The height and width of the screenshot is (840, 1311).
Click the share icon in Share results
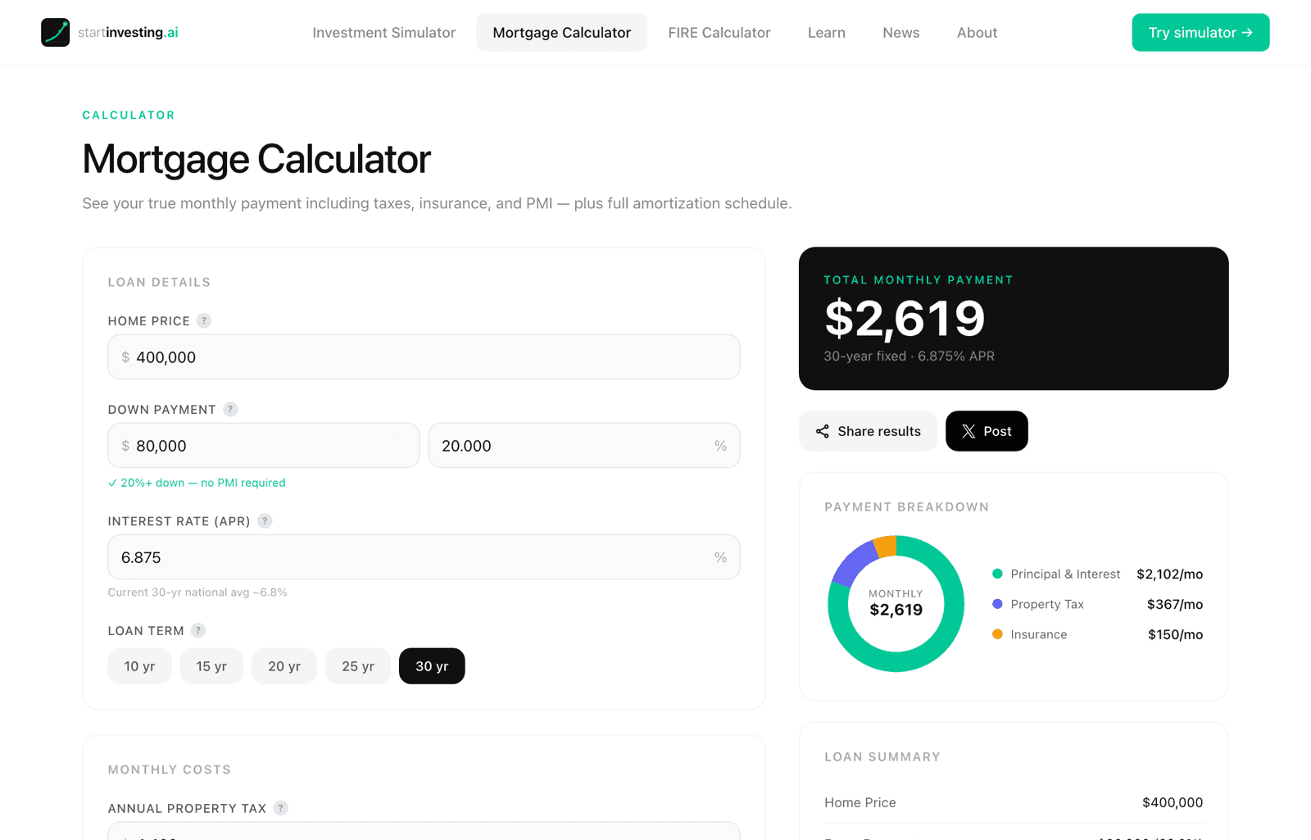pyautogui.click(x=822, y=431)
